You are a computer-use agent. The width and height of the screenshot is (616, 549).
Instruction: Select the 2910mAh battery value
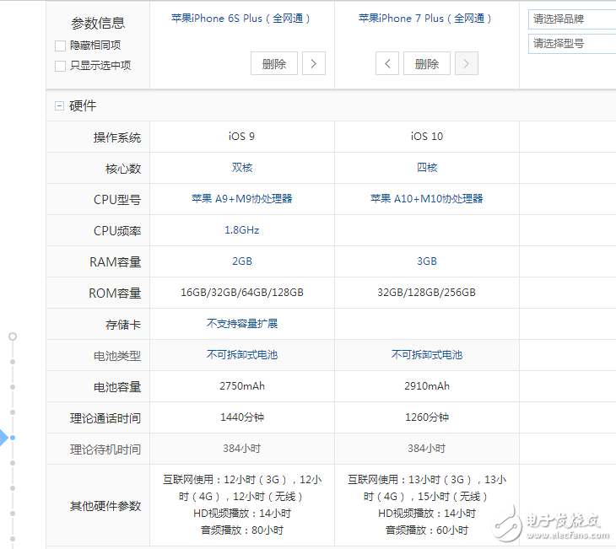click(x=427, y=386)
